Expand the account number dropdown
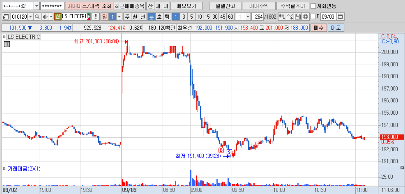405x194 pixels. [37, 6]
